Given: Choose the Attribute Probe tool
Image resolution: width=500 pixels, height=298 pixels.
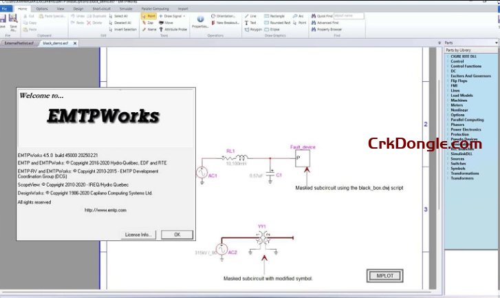Looking at the screenshot, I should point(174,30).
